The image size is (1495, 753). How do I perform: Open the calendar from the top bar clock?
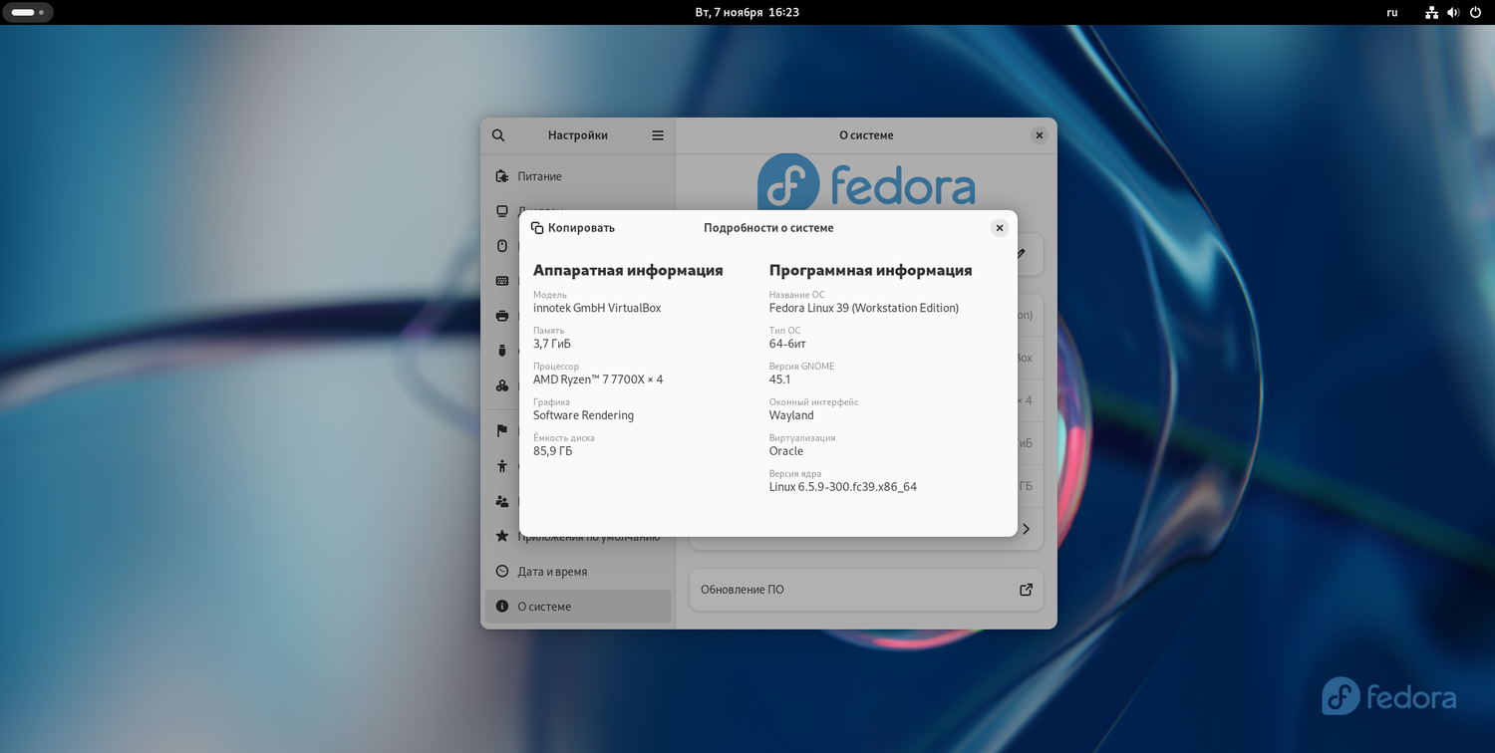(x=747, y=13)
